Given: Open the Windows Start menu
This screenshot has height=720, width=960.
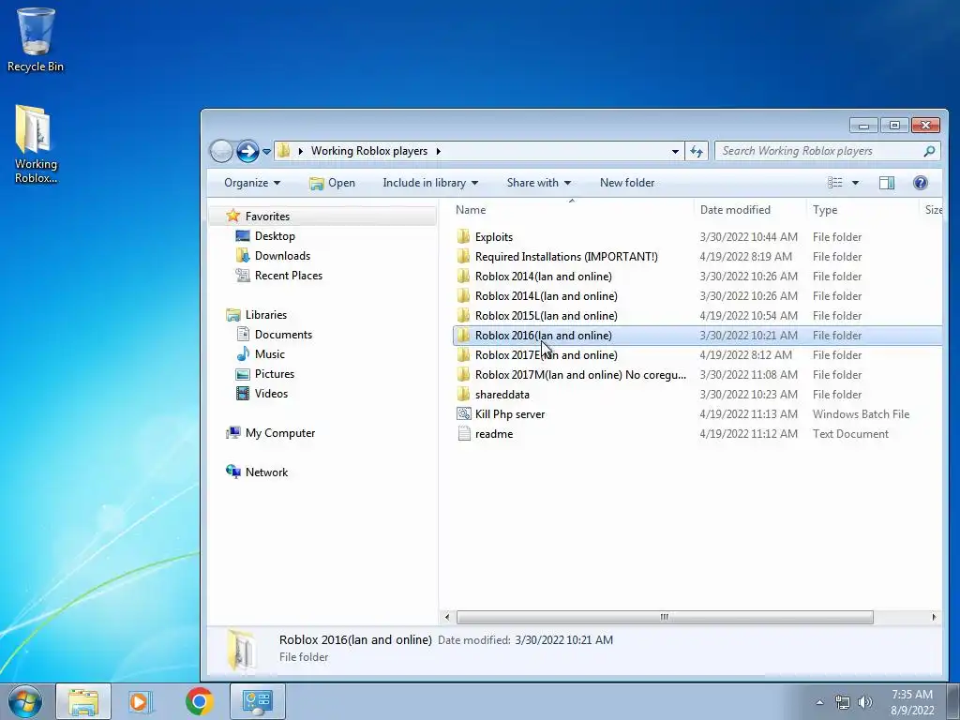Looking at the screenshot, I should 25,701.
